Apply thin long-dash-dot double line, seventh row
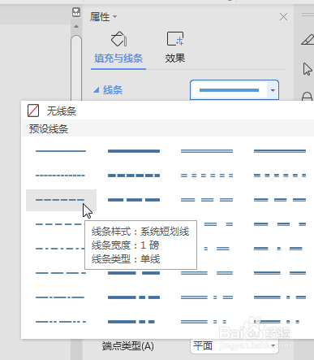 (207, 297)
